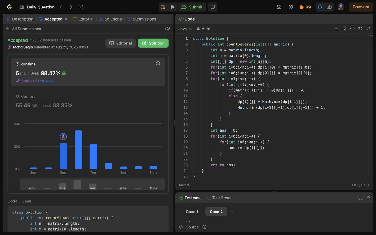Image resolution: width=376 pixels, height=235 pixels.
Task: Go to next question arrow
Action: coord(71,7)
